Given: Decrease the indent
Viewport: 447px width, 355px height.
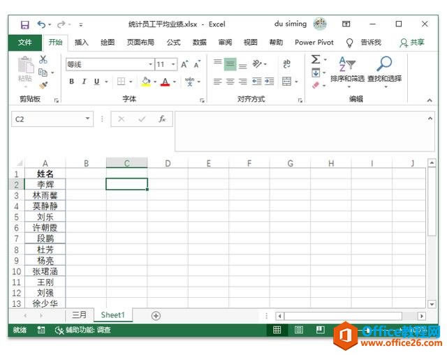Looking at the screenshot, I should (x=256, y=82).
